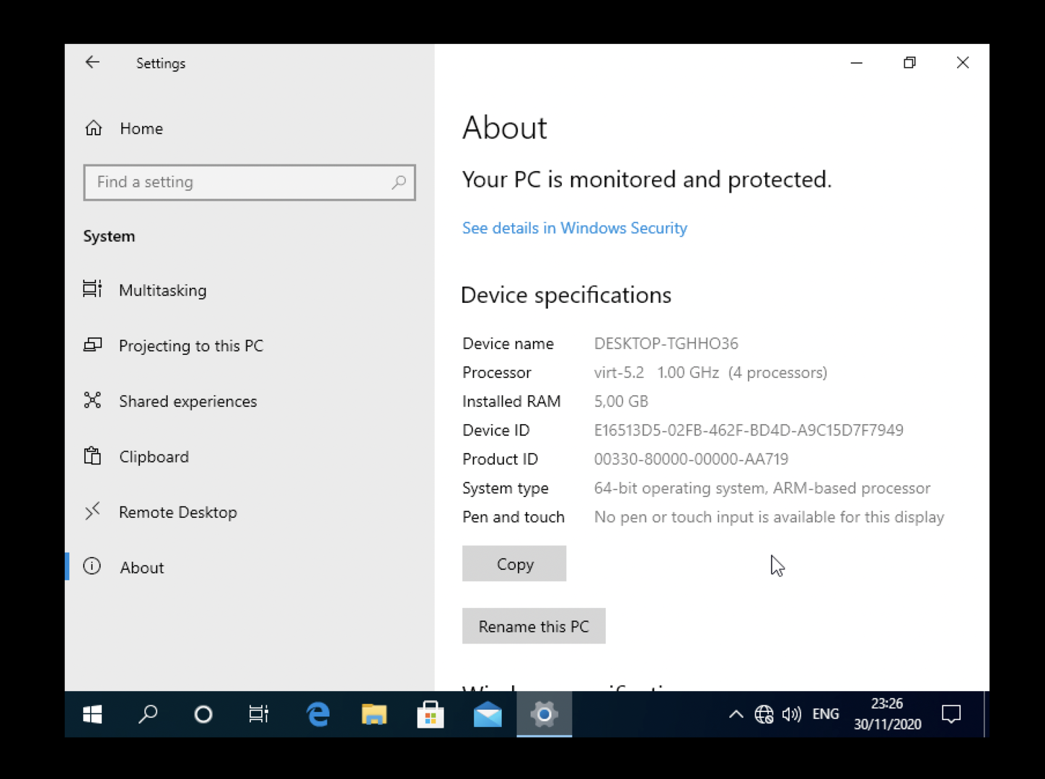The height and width of the screenshot is (779, 1045).
Task: Open Shared experiences settings
Action: click(188, 401)
